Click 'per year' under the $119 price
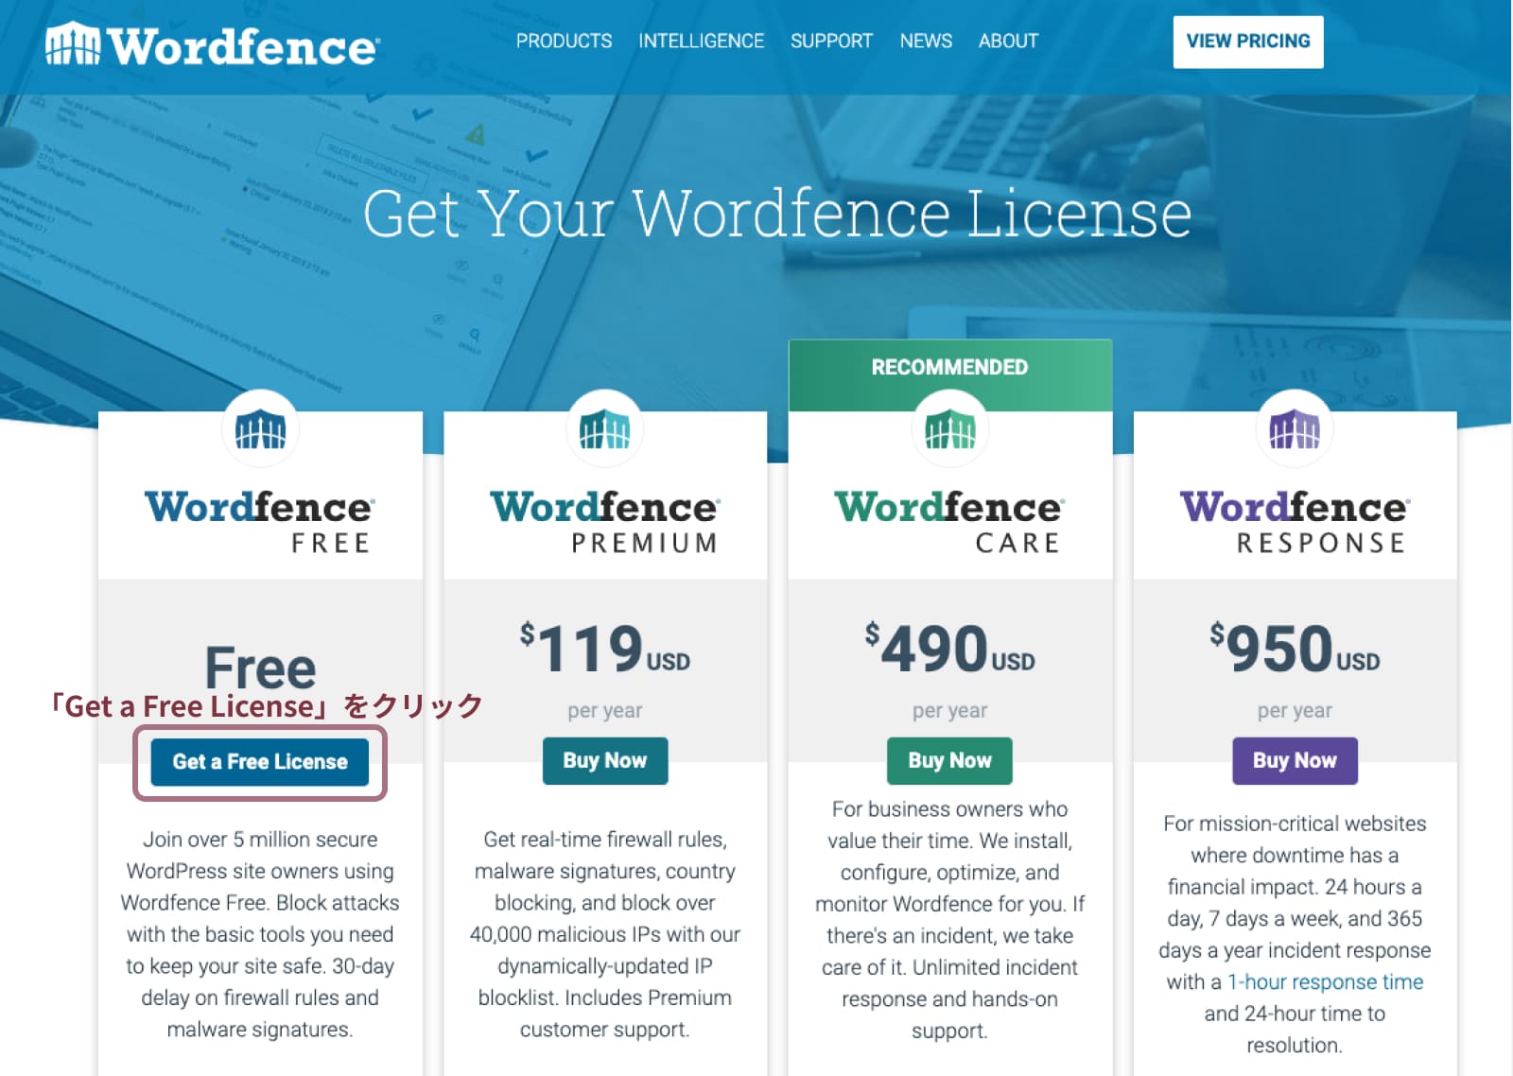This screenshot has height=1076, width=1513. coord(605,710)
